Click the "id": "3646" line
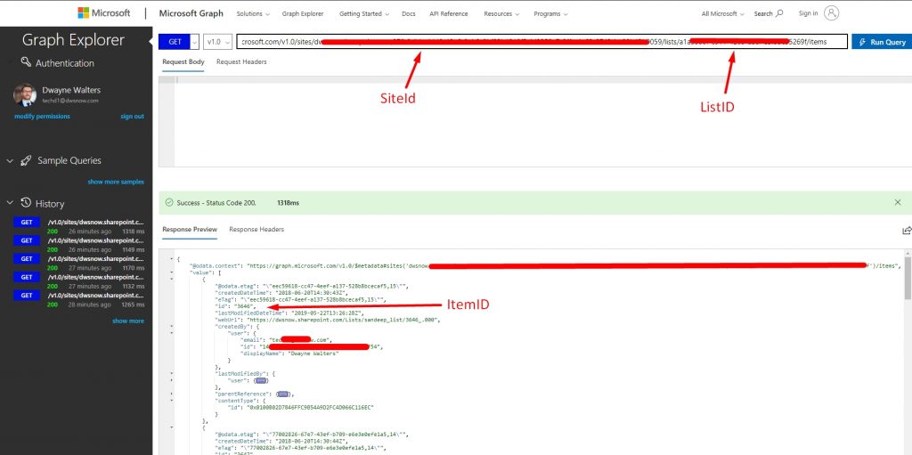This screenshot has height=455, width=912. [237, 306]
